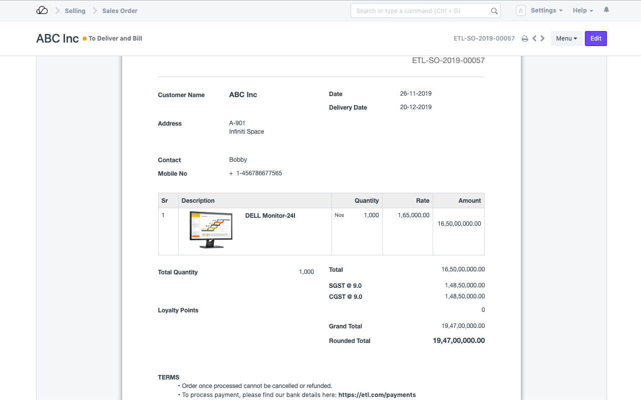Screen dimensions: 641x400
Task: Select the DELL Monitor-24I item name
Action: [x=270, y=216]
